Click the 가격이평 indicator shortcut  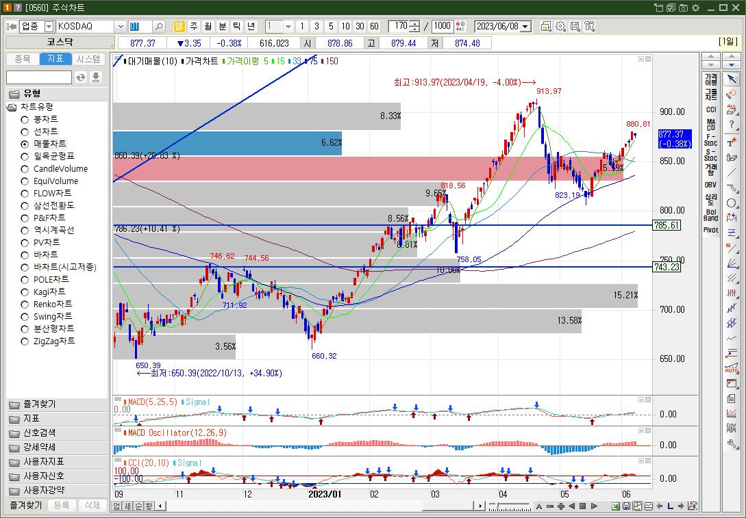pos(711,79)
